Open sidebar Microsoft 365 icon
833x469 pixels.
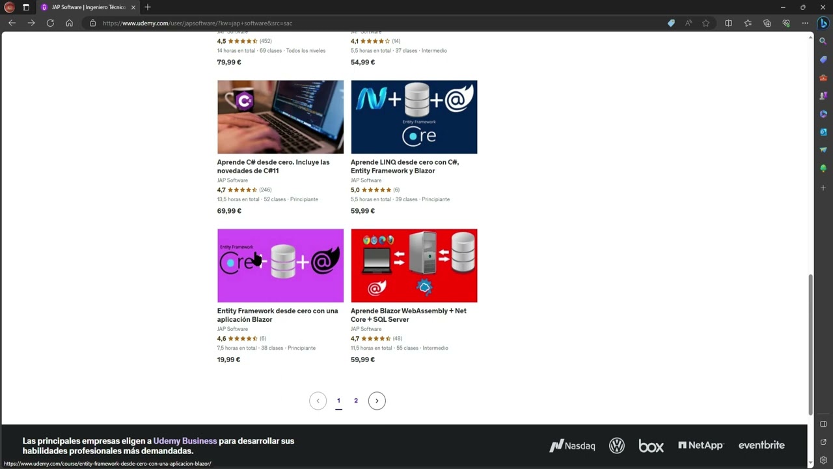pos(823,113)
